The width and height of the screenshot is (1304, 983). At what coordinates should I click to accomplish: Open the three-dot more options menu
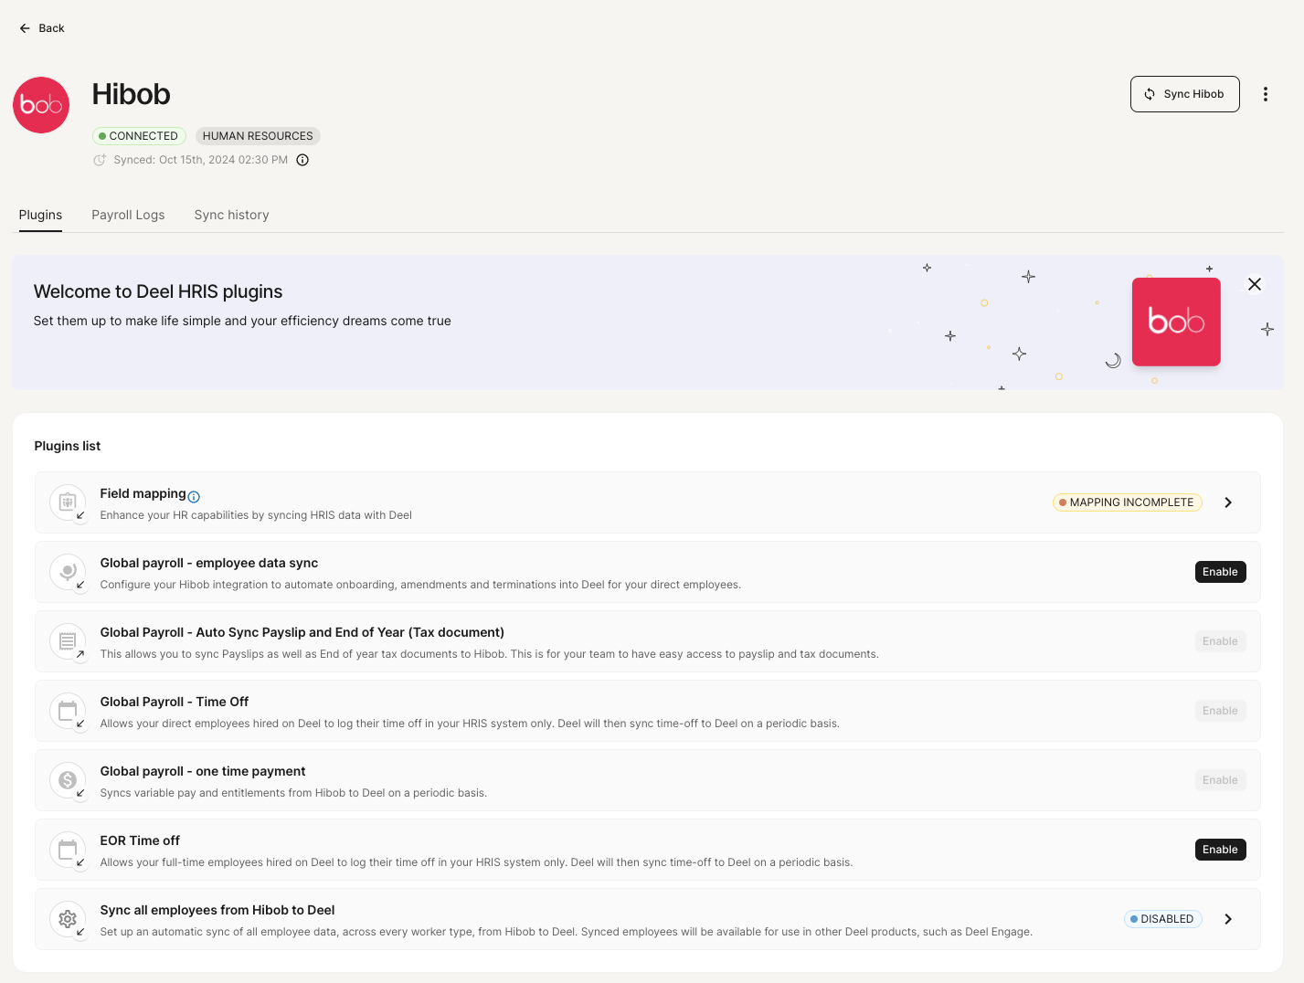(x=1266, y=94)
